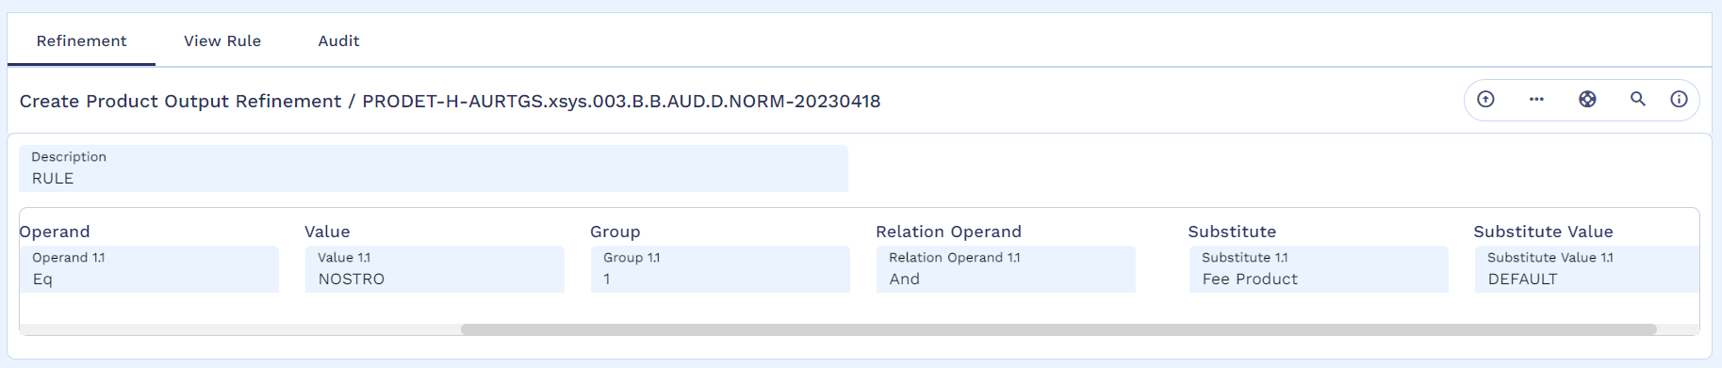Screen dimensions: 1722x368
Task: Click the Group 1.1 input field
Action: point(720,269)
